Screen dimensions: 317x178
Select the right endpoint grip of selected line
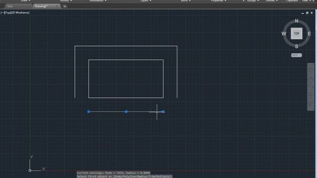coord(163,112)
